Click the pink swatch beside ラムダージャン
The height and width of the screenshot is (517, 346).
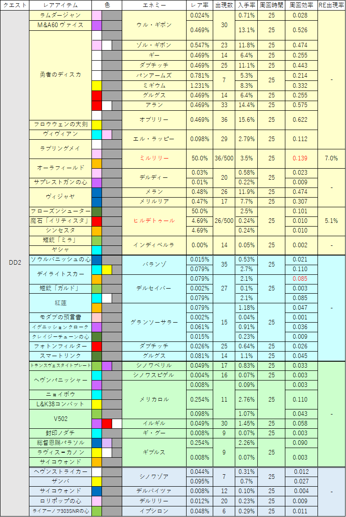coord(96,16)
